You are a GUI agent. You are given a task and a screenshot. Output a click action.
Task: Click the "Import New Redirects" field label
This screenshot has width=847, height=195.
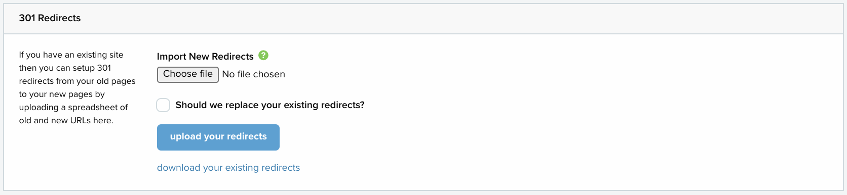click(x=205, y=57)
